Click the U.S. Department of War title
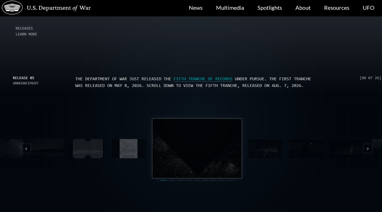The width and height of the screenshot is (382, 212). coord(59,8)
